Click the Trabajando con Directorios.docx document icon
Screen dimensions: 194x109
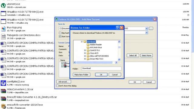coord(3,37)
